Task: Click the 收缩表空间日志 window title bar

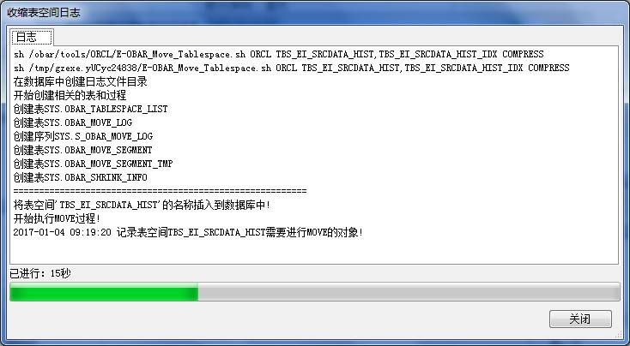Action: (315, 12)
